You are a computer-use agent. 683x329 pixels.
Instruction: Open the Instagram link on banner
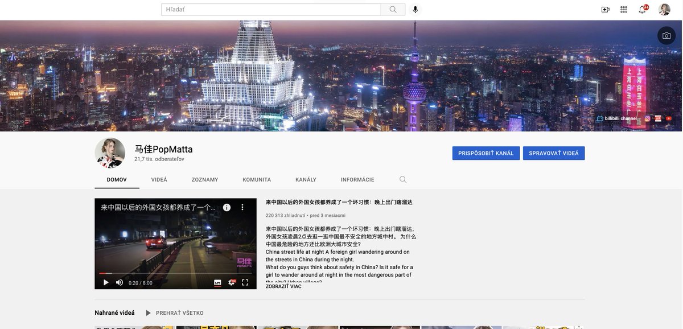[x=648, y=118]
